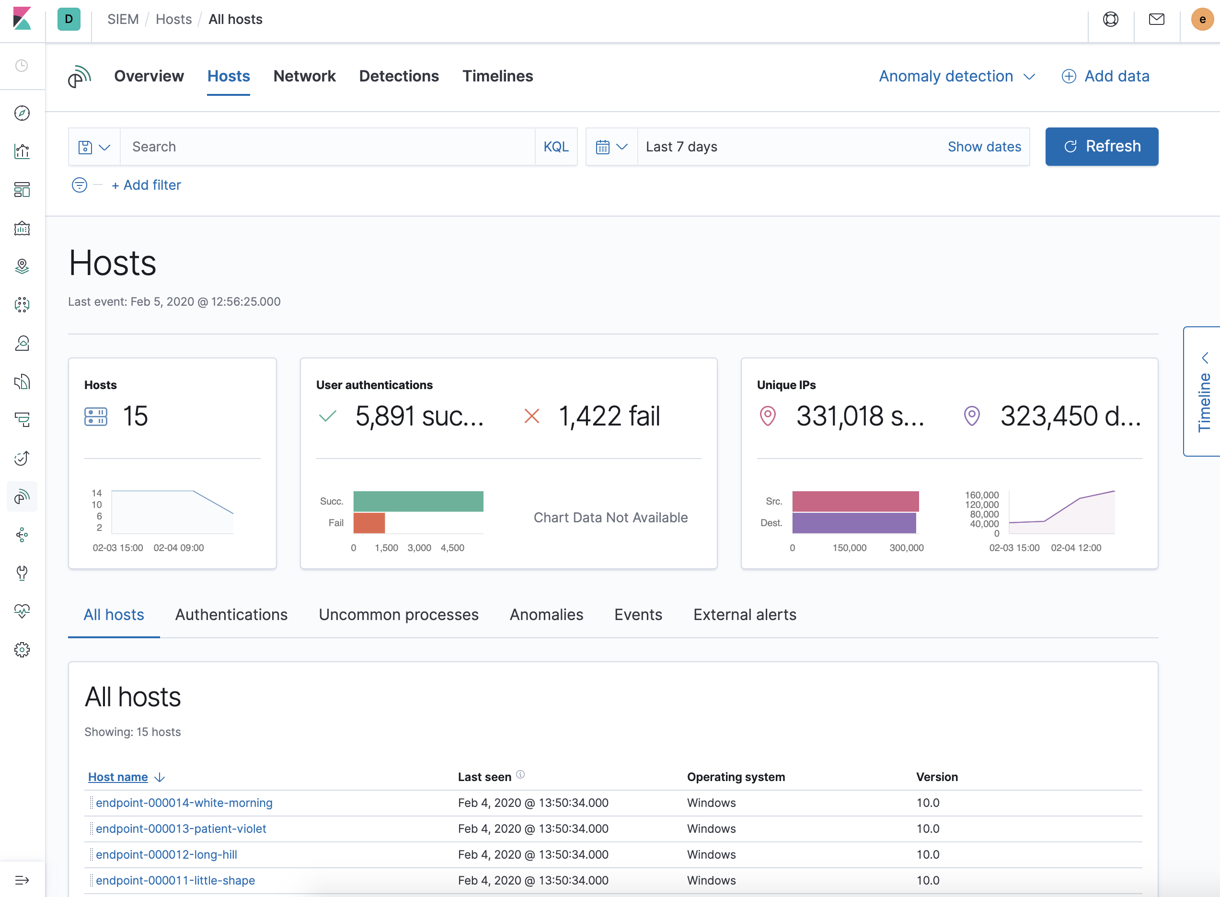The width and height of the screenshot is (1220, 897).
Task: Expand the Anomaly detection dropdown
Action: point(956,76)
